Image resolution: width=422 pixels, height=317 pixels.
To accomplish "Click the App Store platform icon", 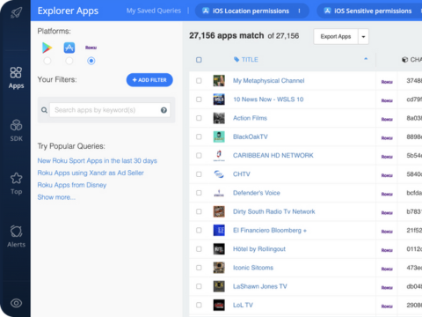I will tap(69, 48).
